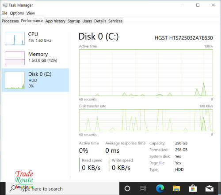
Task: Open the Microsoft Edge taskbar icon
Action: point(160,188)
